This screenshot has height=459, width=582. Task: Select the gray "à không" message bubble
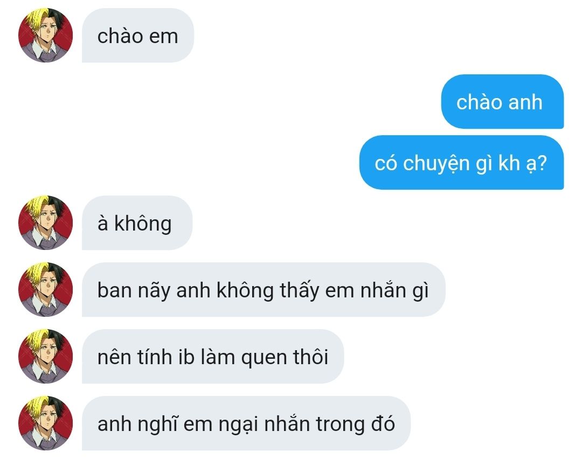pos(137,222)
